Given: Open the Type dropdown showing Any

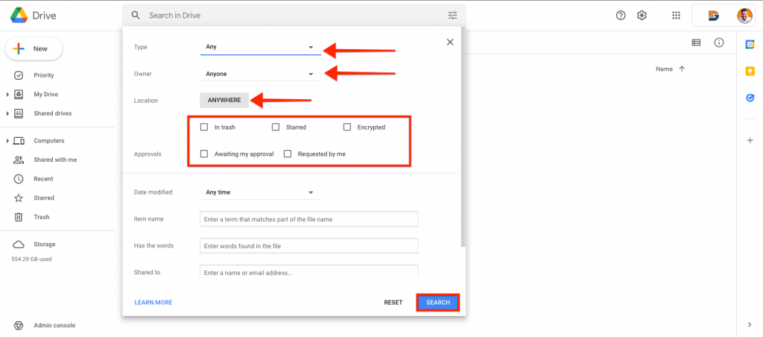Looking at the screenshot, I should coord(260,47).
